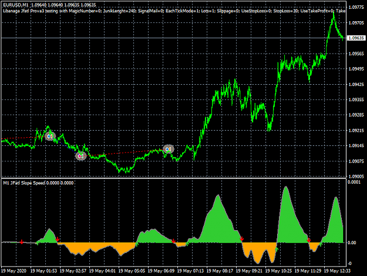Click the blue trade marker near the 1.09215 level
The height and width of the screenshot is (276, 367).
(50, 136)
